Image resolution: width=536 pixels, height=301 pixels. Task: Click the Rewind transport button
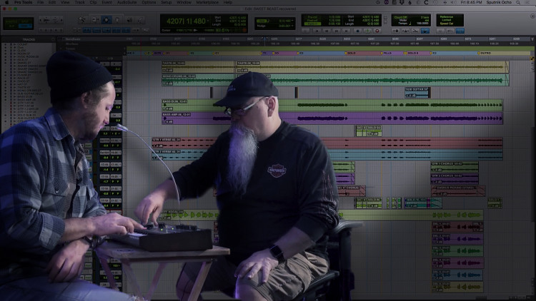[327, 31]
